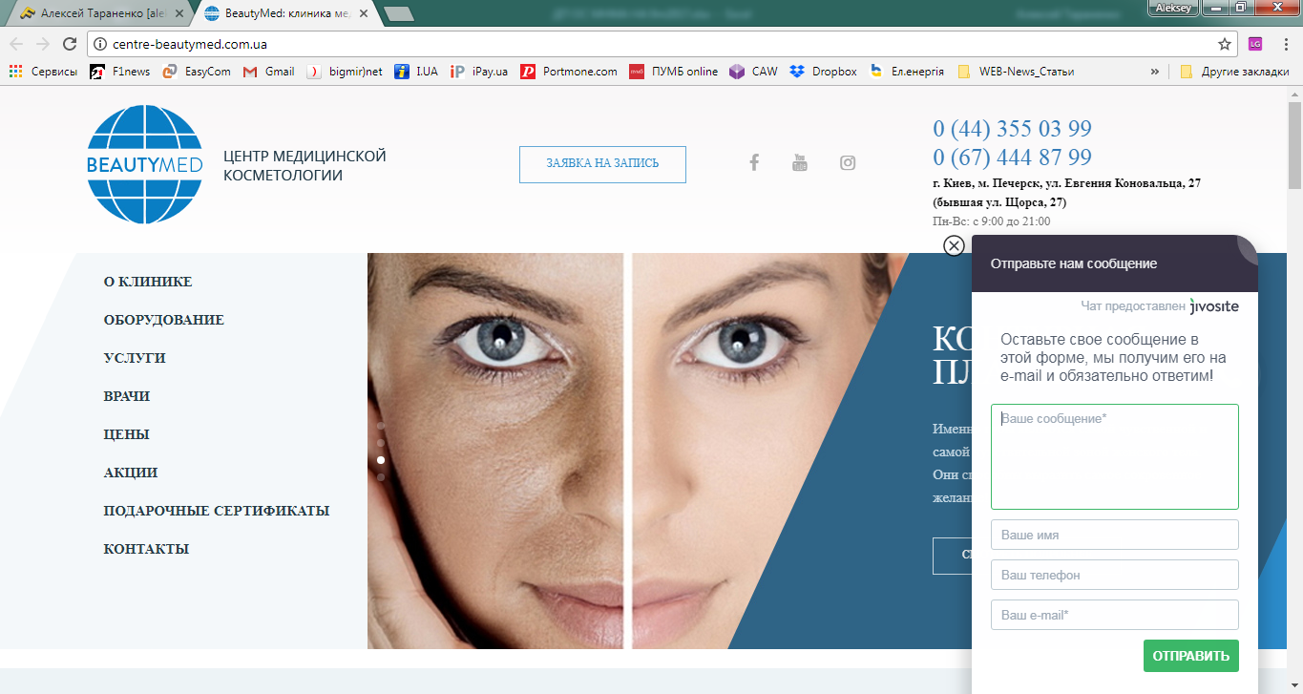Image resolution: width=1303 pixels, height=694 pixels.
Task: Call phone number 0 (44) 355 03 99
Action: (1012, 129)
